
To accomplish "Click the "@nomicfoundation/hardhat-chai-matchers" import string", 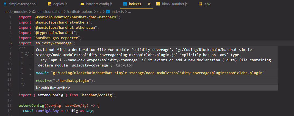I will [x=76, y=17].
